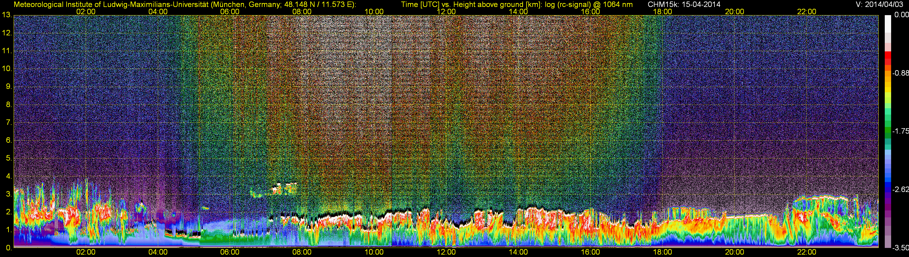Click the 5. km height axis label
Viewport: 909px width, 257px height.
(9, 158)
